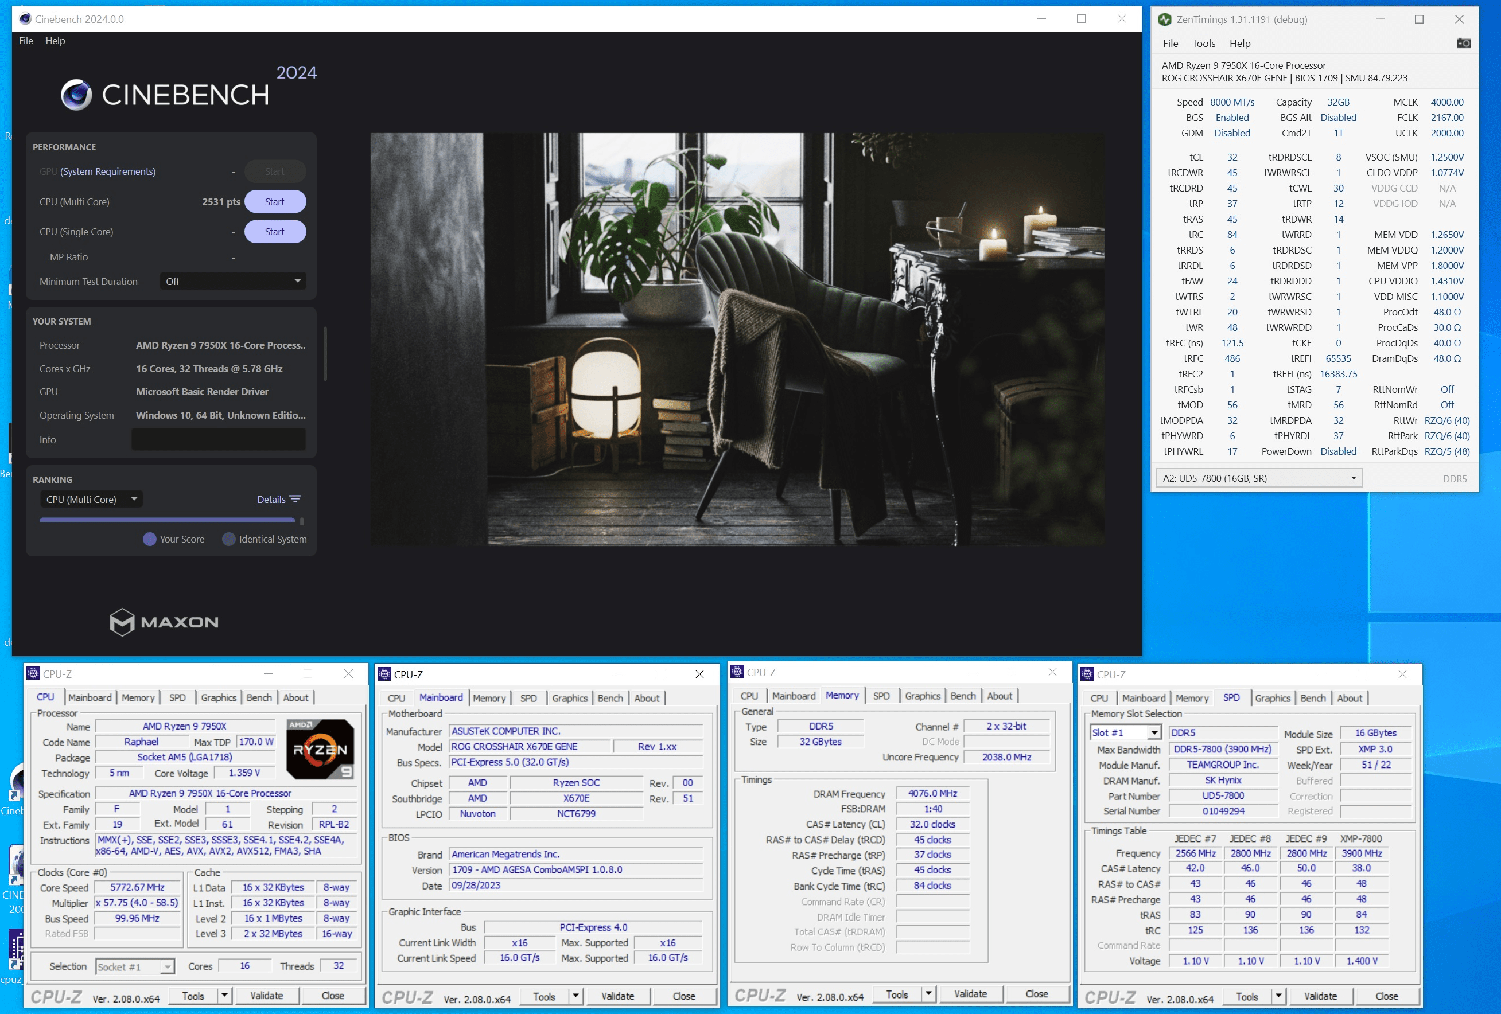
Task: Click the Microsoft Basic Render Driver GPU text
Action: pos(201,392)
